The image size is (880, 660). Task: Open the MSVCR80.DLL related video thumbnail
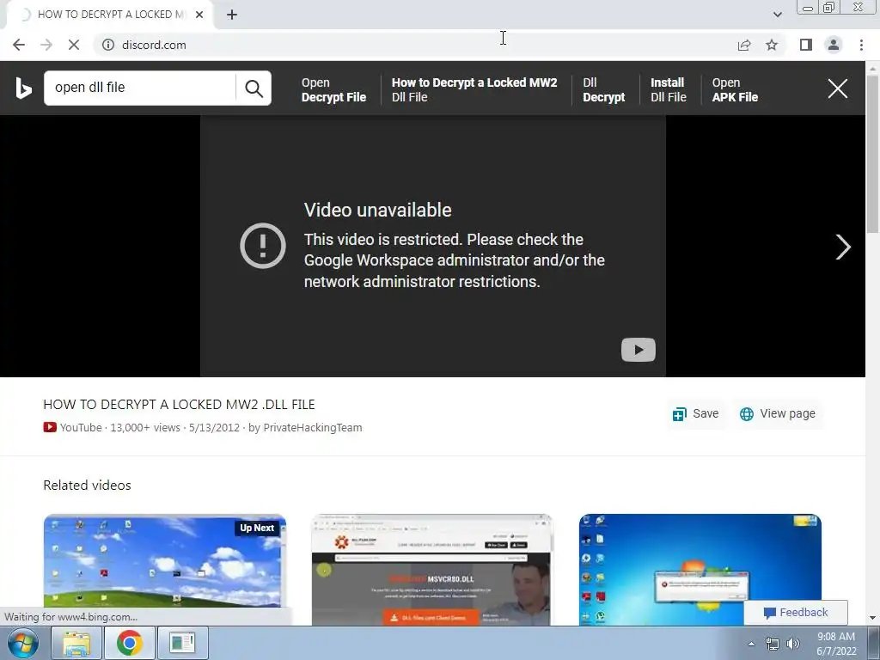click(x=432, y=570)
